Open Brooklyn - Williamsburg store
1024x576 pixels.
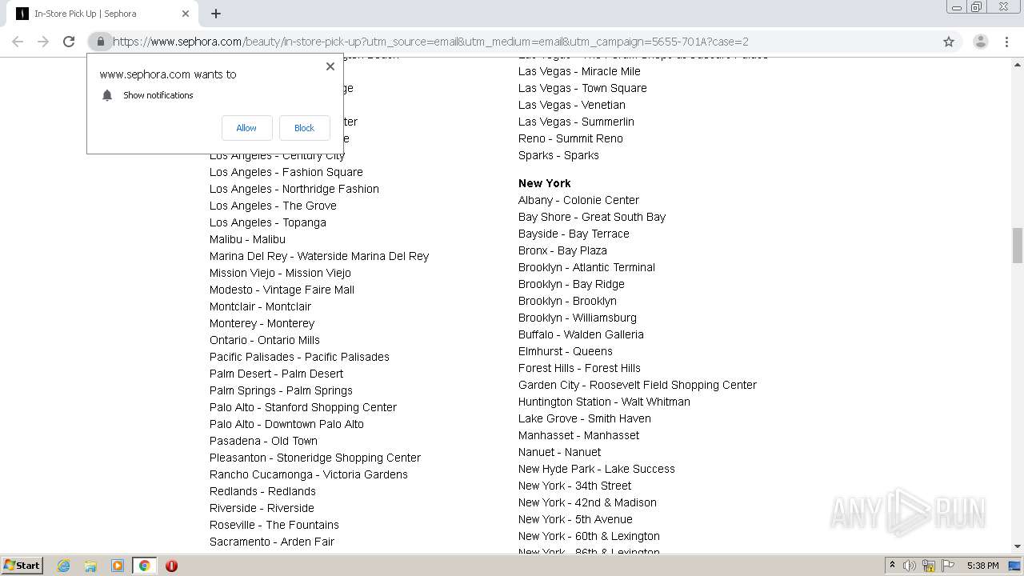click(x=578, y=318)
